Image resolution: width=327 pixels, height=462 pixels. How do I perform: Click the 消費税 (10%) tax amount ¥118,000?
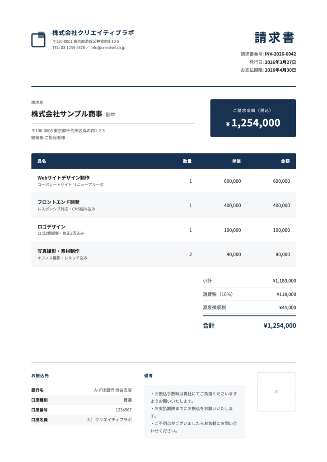[x=286, y=294]
